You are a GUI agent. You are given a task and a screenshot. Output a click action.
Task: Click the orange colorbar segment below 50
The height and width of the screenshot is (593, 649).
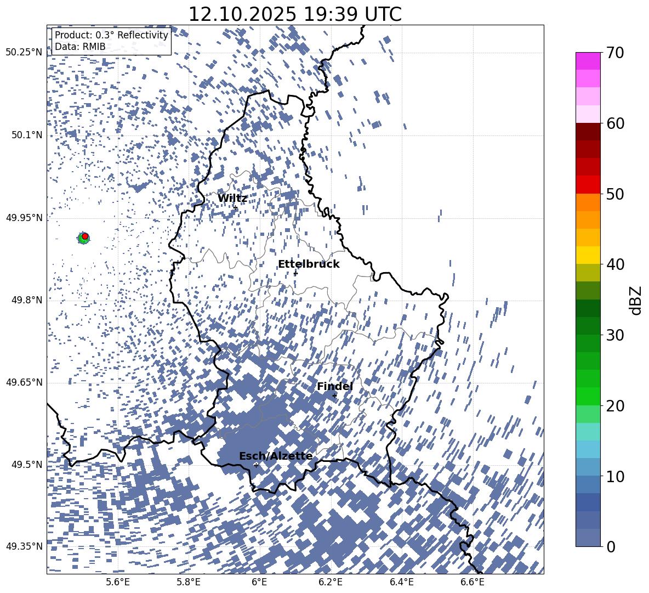coord(588,202)
